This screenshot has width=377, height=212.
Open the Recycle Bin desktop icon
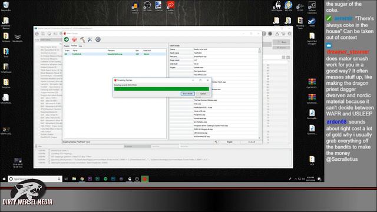(6, 6)
